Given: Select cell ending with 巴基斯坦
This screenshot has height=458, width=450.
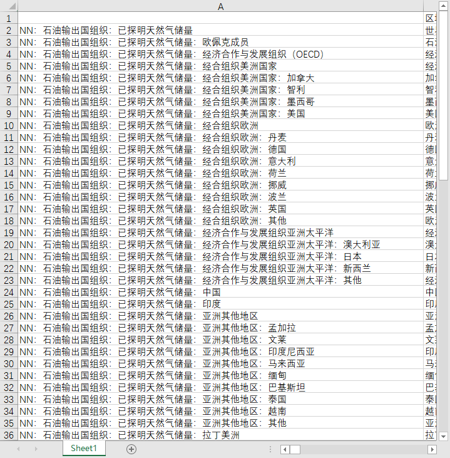Looking at the screenshot, I should [221, 387].
